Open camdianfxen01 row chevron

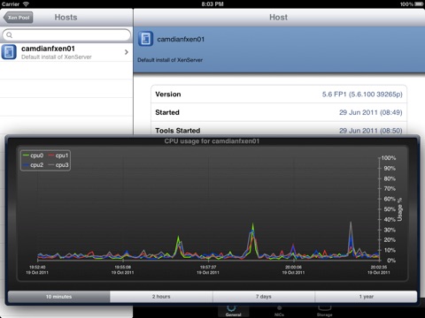tap(127, 52)
